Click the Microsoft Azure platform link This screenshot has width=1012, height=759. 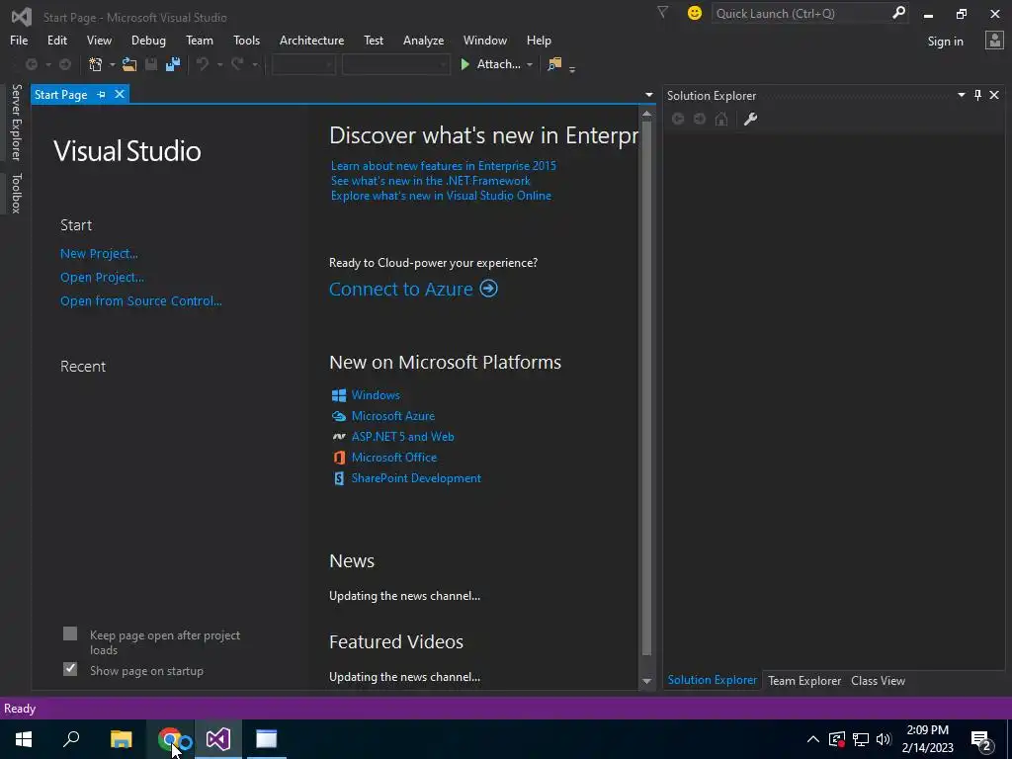(393, 416)
